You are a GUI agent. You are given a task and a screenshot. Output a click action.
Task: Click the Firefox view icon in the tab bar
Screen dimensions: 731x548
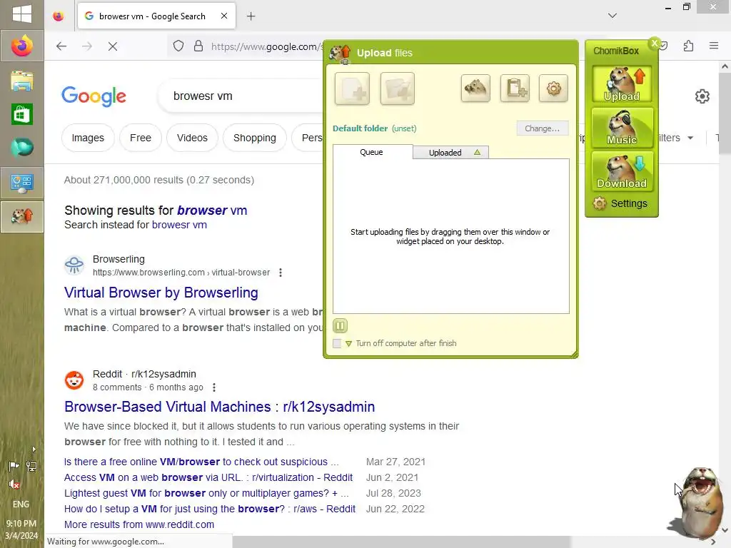[x=59, y=16]
